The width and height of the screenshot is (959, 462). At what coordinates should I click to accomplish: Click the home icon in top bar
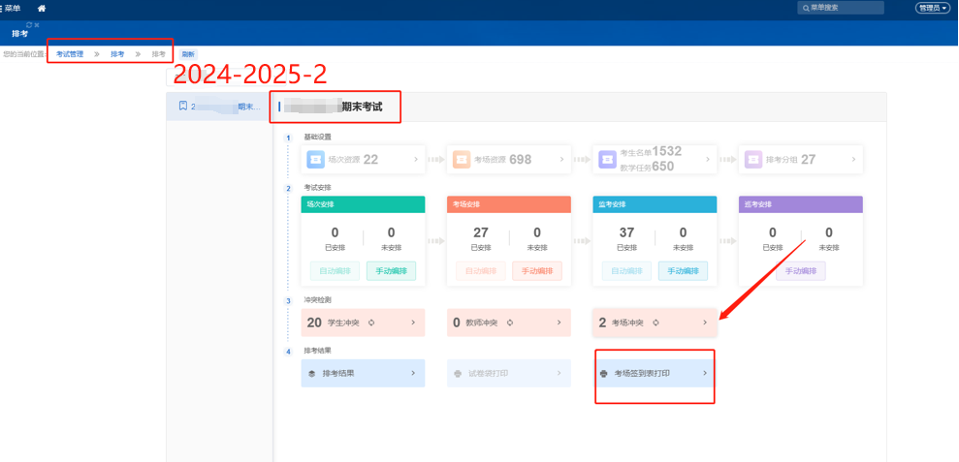pos(42,8)
